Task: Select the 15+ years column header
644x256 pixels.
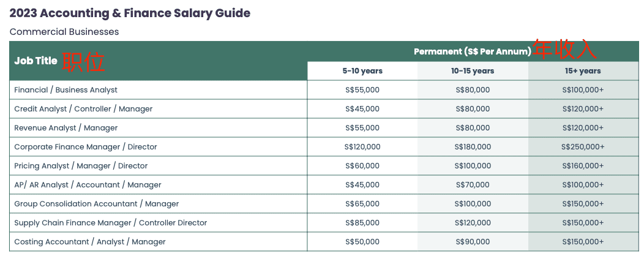Action: pyautogui.click(x=583, y=71)
